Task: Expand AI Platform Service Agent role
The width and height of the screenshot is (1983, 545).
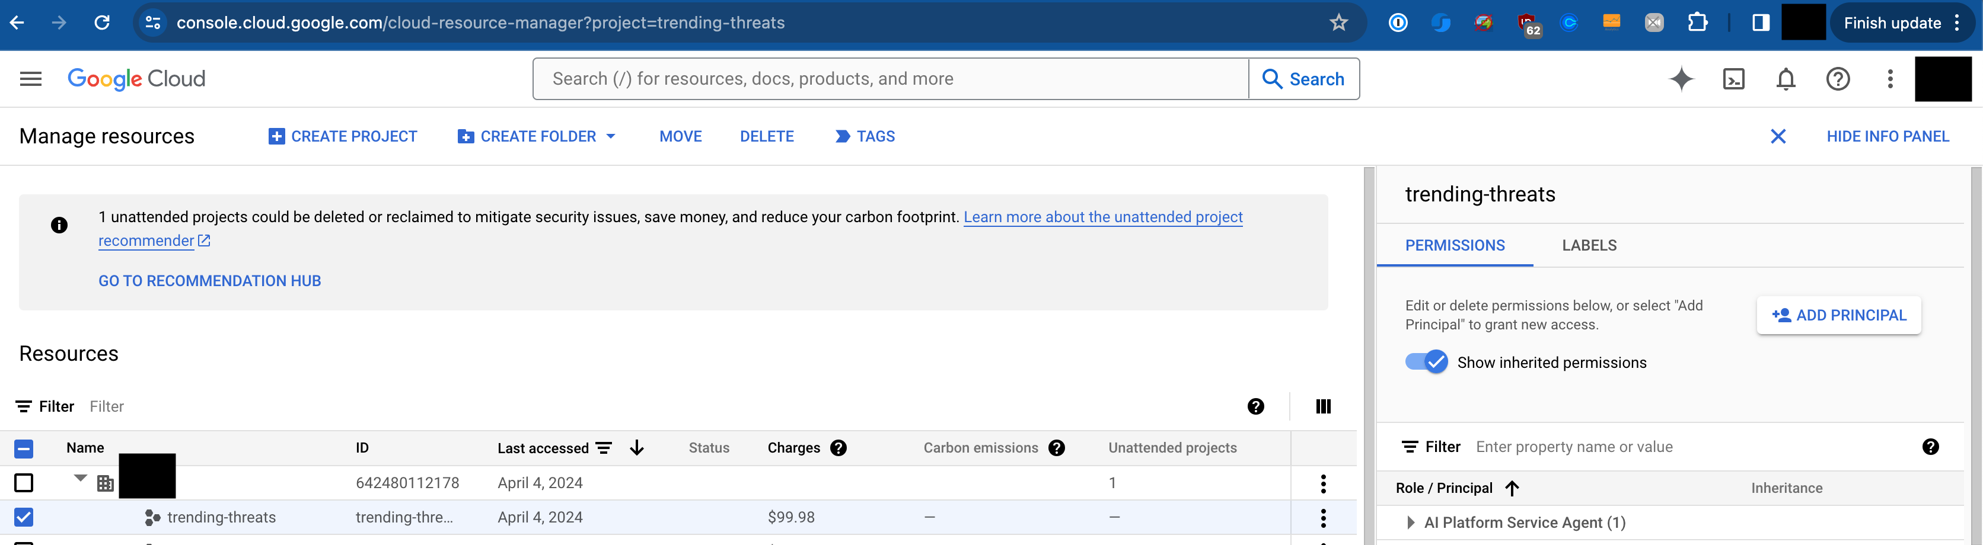Action: tap(1410, 522)
